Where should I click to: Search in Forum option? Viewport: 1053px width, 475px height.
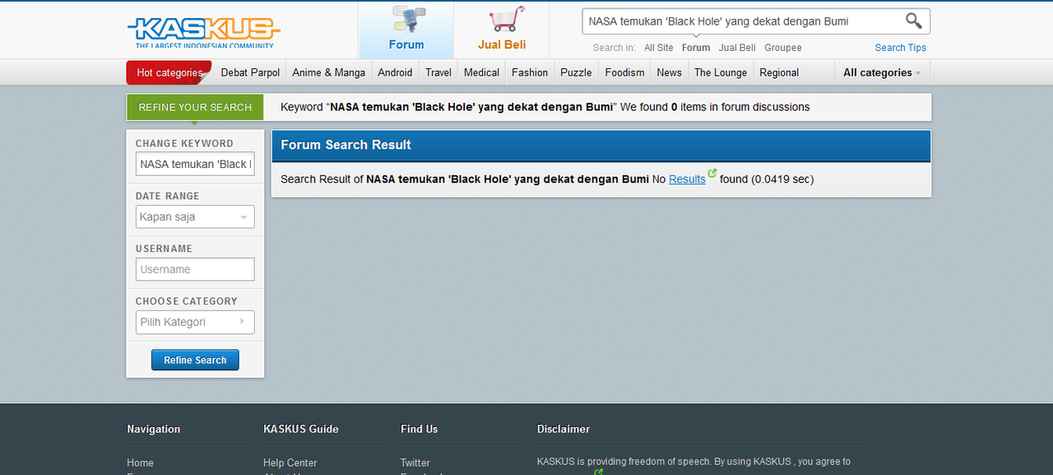696,48
